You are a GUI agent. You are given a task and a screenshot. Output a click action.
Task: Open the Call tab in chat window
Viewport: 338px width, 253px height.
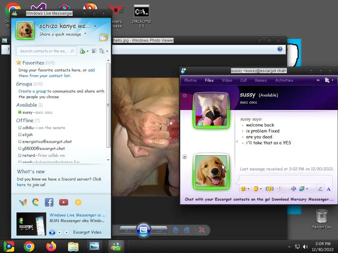[243, 80]
